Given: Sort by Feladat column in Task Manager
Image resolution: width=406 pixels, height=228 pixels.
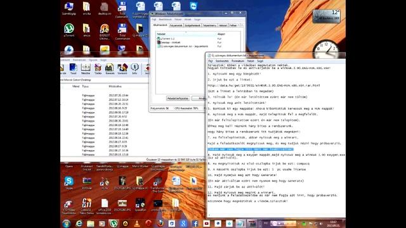Looking at the screenshot, I should [186, 34].
